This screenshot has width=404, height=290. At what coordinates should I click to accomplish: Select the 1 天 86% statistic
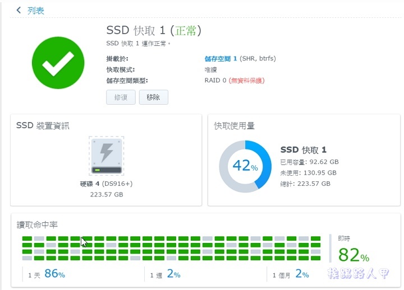point(47,274)
